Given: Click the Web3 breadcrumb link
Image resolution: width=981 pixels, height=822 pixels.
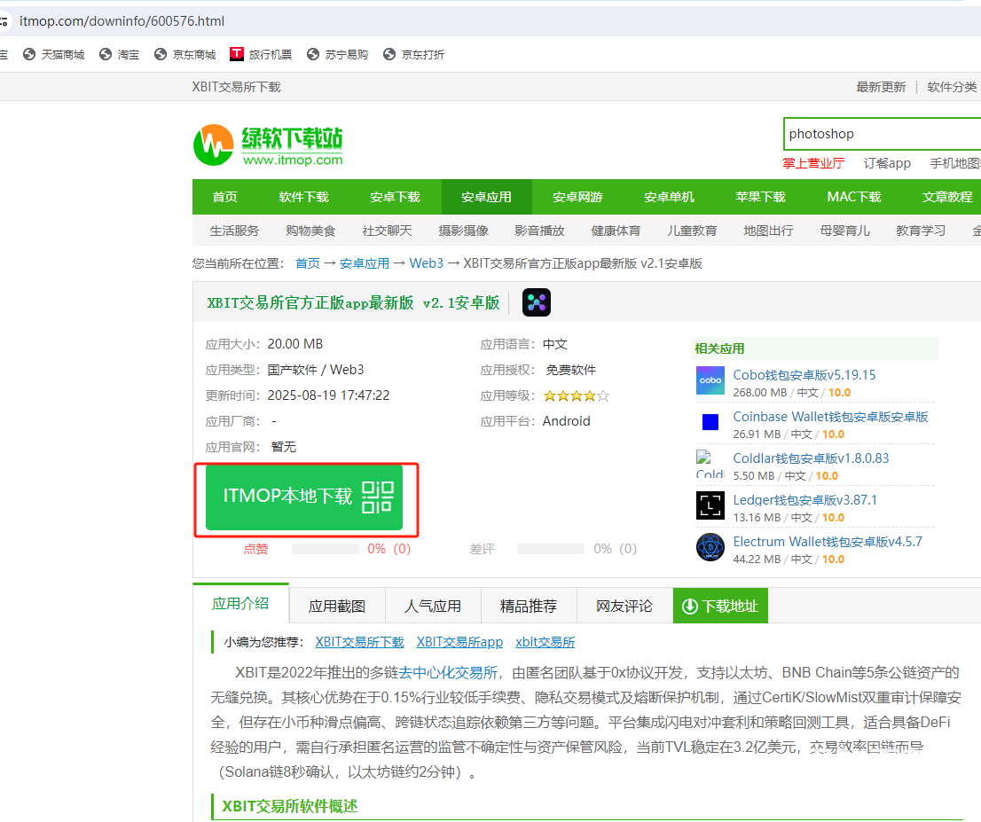Looking at the screenshot, I should pos(426,263).
